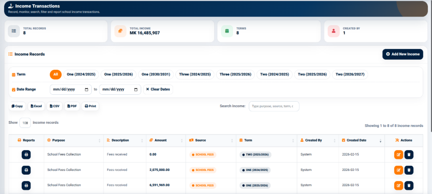Filter by term Three (2024/2025)
This screenshot has height=194, width=432.
(x=195, y=74)
